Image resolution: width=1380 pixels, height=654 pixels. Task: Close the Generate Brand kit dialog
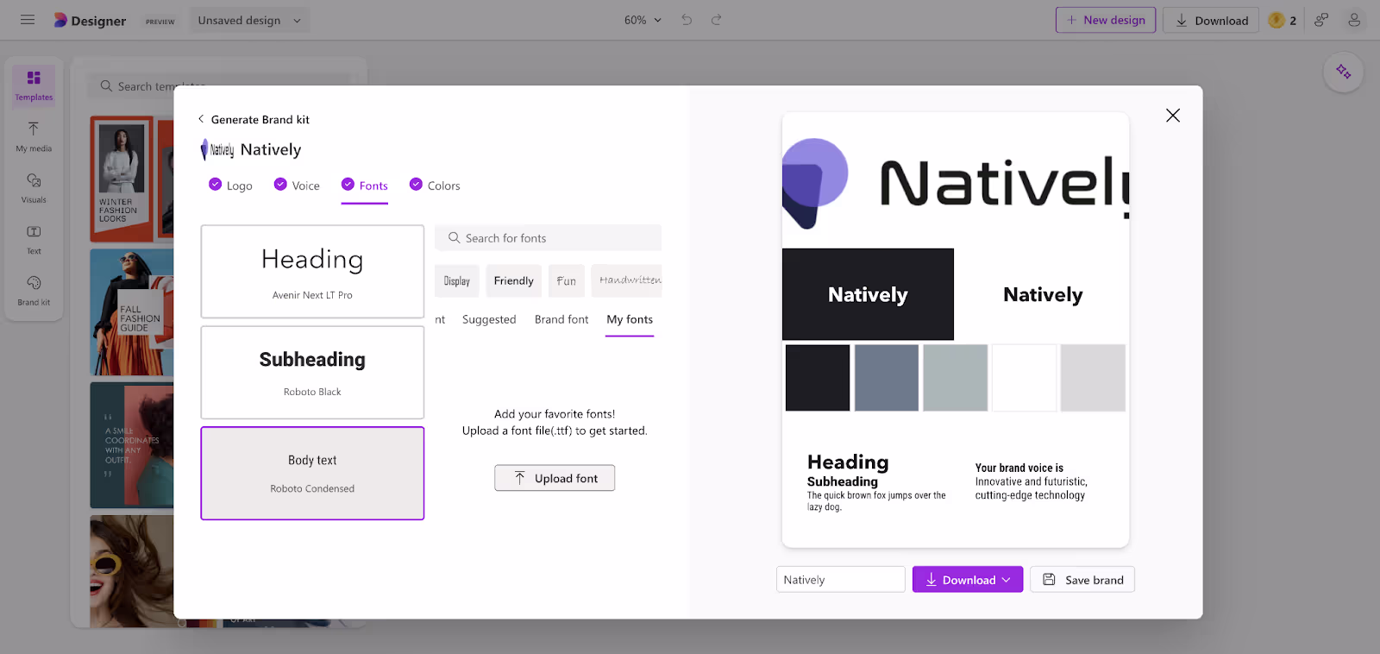click(1173, 116)
